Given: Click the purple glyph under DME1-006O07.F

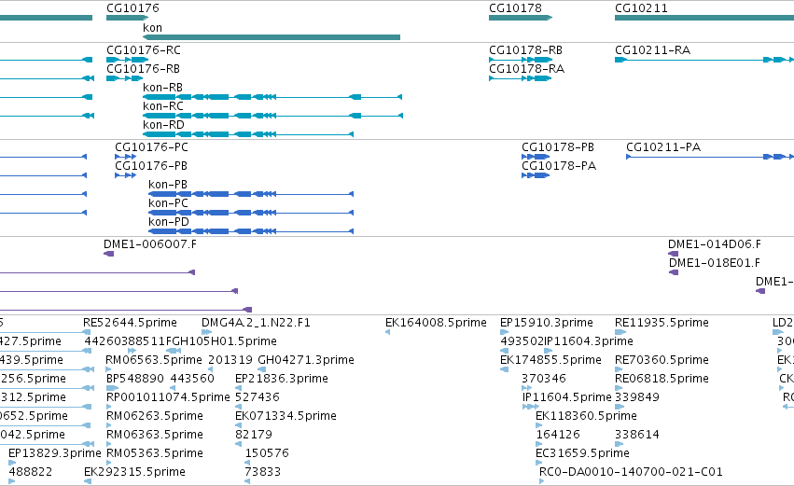Looking at the screenshot, I should click(x=108, y=254).
